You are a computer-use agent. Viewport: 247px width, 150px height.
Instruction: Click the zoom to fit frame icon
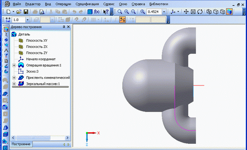[x=193, y=12]
